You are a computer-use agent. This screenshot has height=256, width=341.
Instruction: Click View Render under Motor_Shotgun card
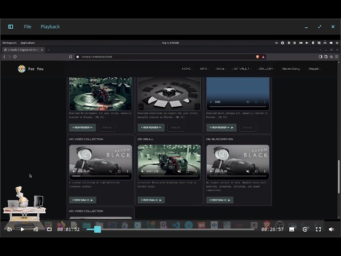pyautogui.click(x=221, y=127)
